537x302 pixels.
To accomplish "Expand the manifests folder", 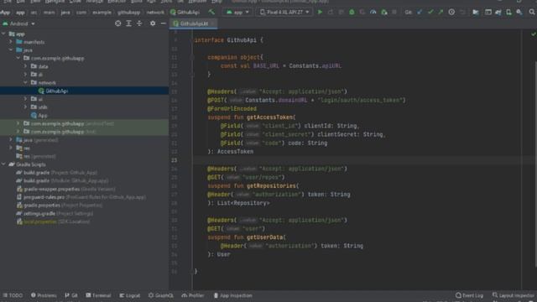I will 11,42.
